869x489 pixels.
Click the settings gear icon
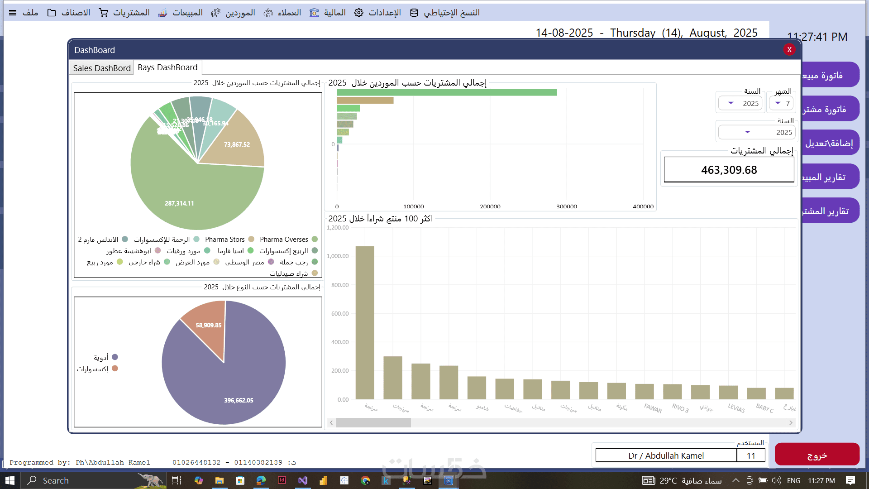point(359,13)
